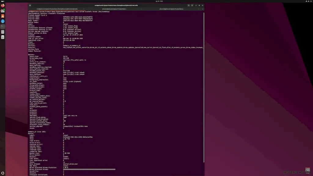Viewport: 313px width, 176px height.
Task: Open the Files manager in the dock
Action: coord(2,11)
